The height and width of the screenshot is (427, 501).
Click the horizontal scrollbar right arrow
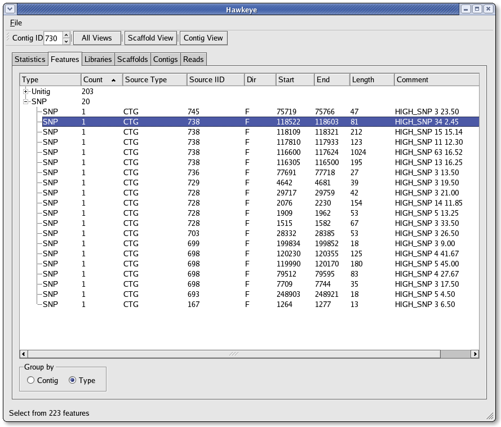click(x=475, y=354)
